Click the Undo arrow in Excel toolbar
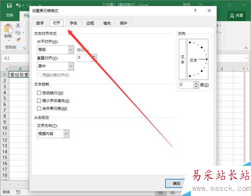The image size is (251, 196). click(x=19, y=6)
